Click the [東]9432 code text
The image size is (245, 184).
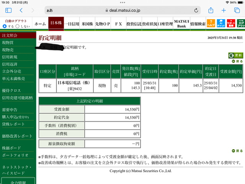tap(75, 89)
